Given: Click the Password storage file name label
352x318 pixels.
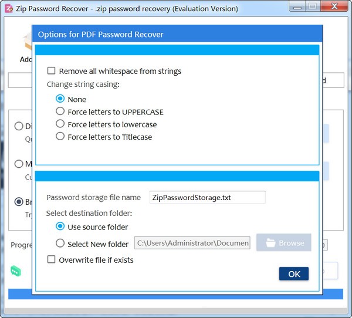Looking at the screenshot, I should [93, 197].
